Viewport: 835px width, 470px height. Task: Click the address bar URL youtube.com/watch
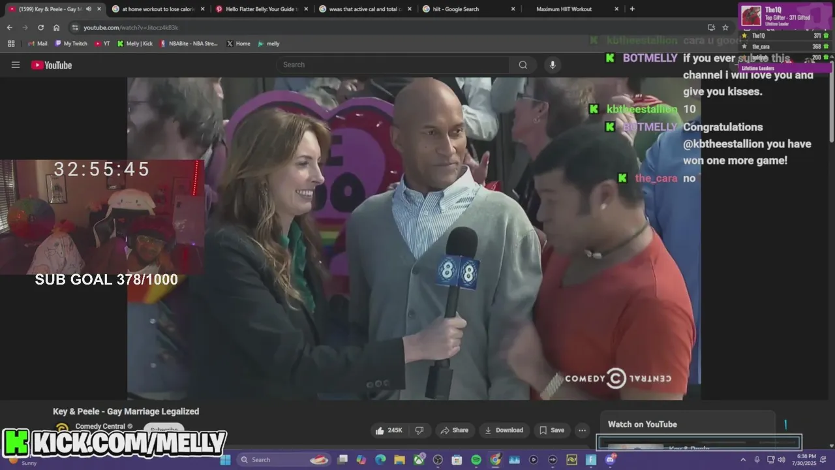130,27
